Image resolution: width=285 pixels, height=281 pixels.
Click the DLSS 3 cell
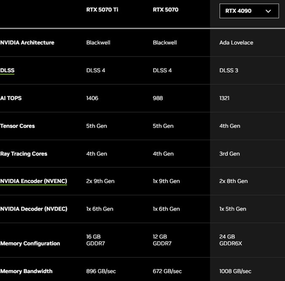click(229, 70)
